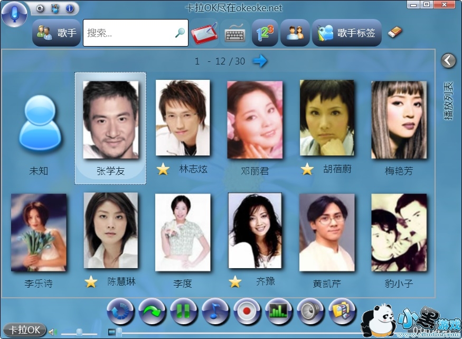Viewport: 462px width, 339px height.
Task: Click the eraser clear icon
Action: coord(395,32)
